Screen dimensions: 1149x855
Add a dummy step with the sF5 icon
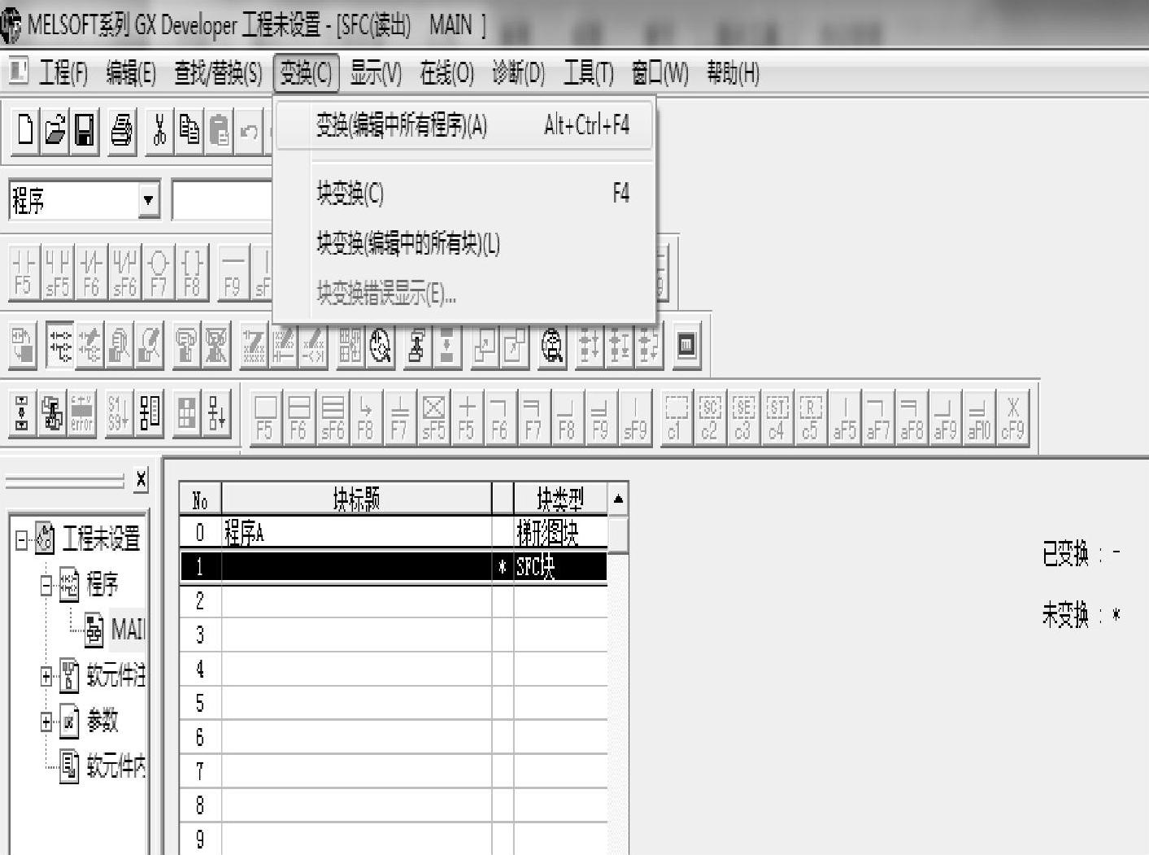click(x=433, y=417)
